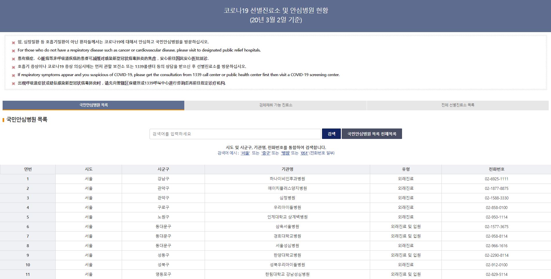
Task: Click the 구로구 district cell
Action: tap(163, 208)
